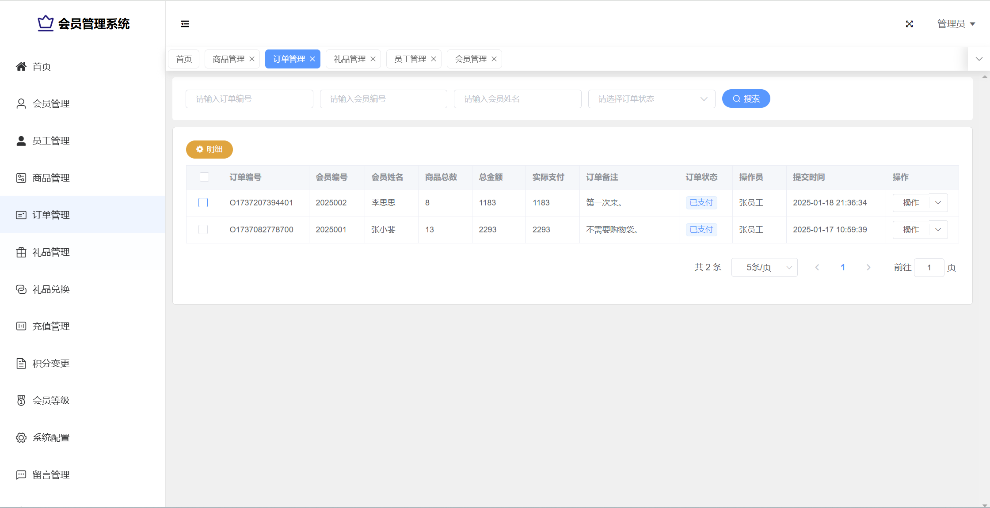Open 系统配置 via gear icon
Image resolution: width=990 pixels, height=508 pixels.
(21, 438)
